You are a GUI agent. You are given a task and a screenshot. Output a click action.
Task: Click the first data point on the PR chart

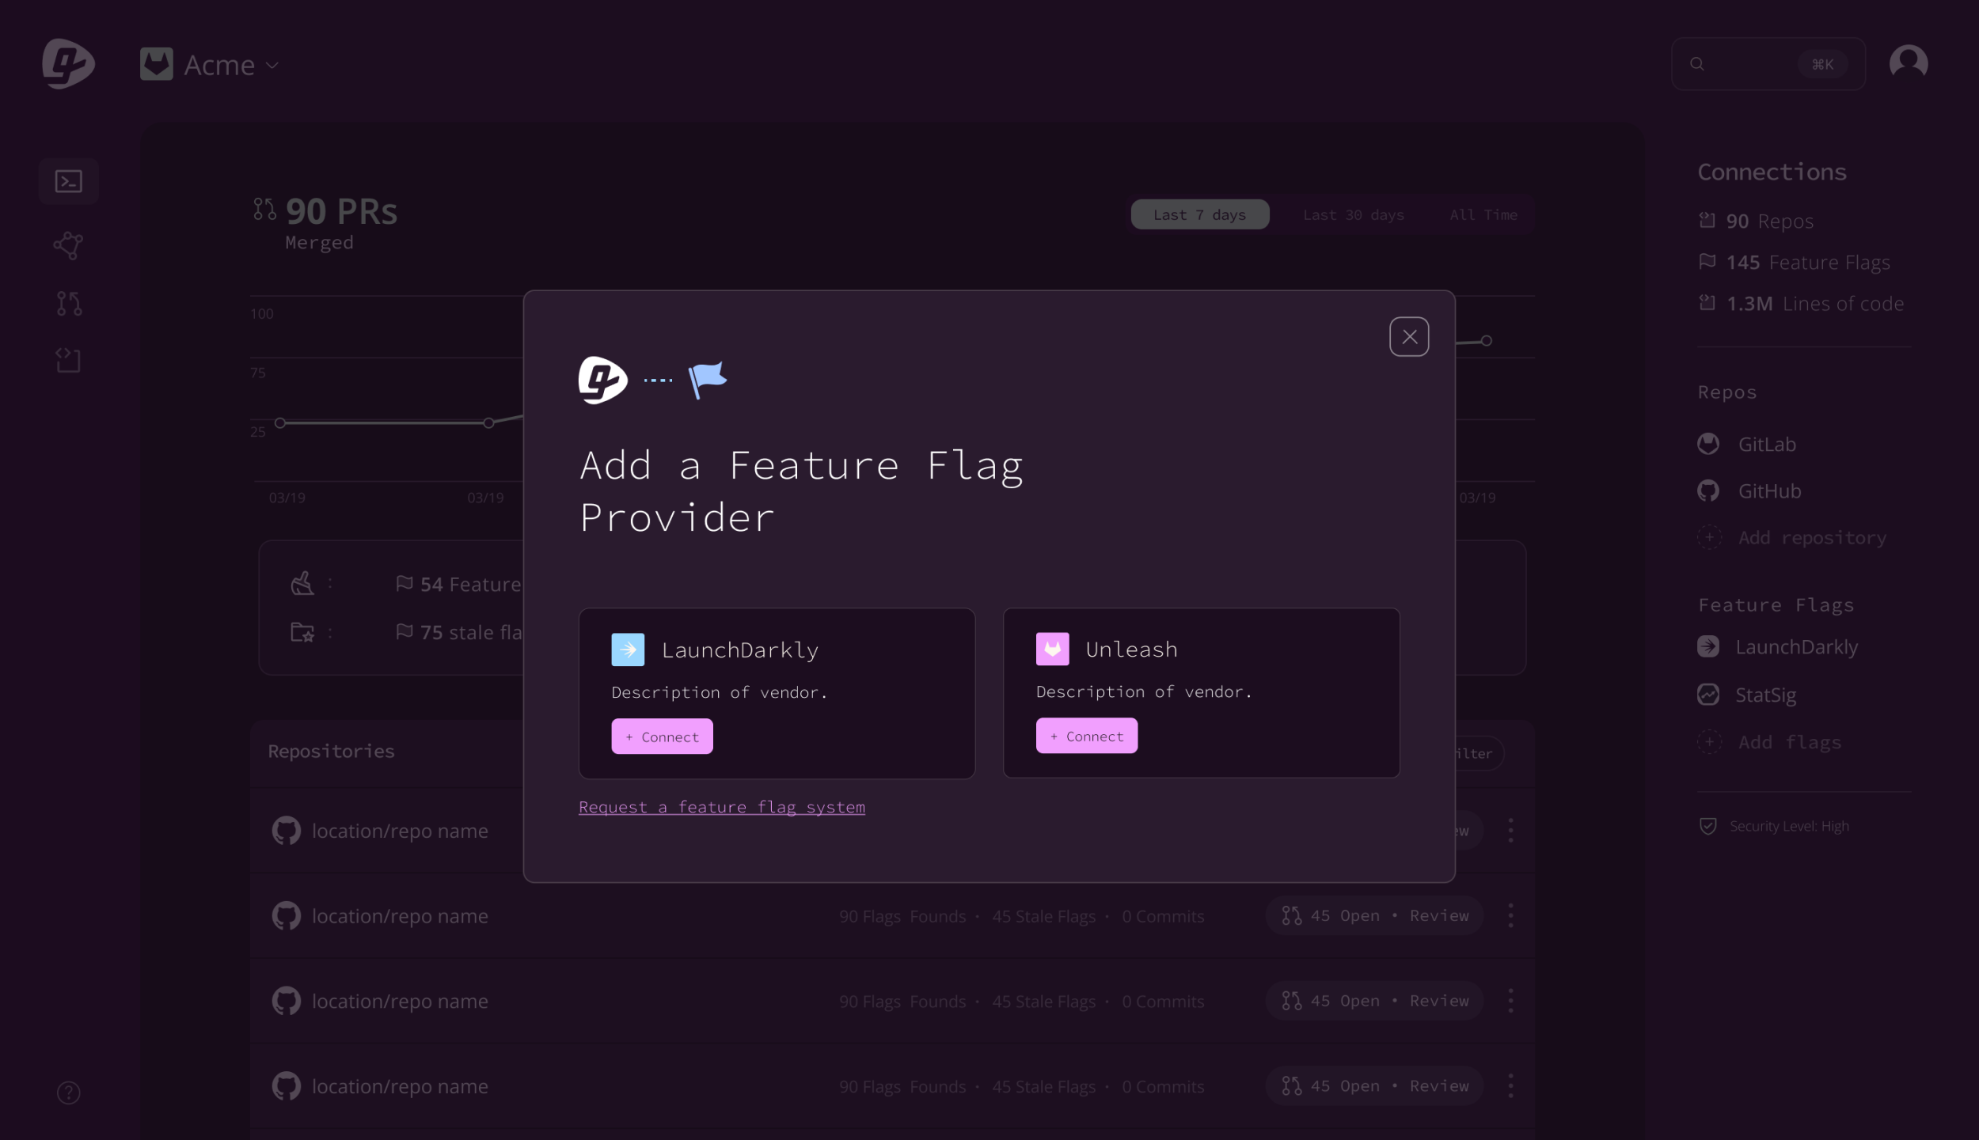click(x=279, y=423)
